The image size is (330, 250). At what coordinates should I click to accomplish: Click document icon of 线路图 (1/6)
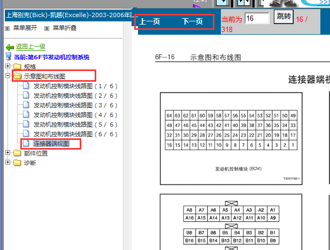tap(26, 85)
